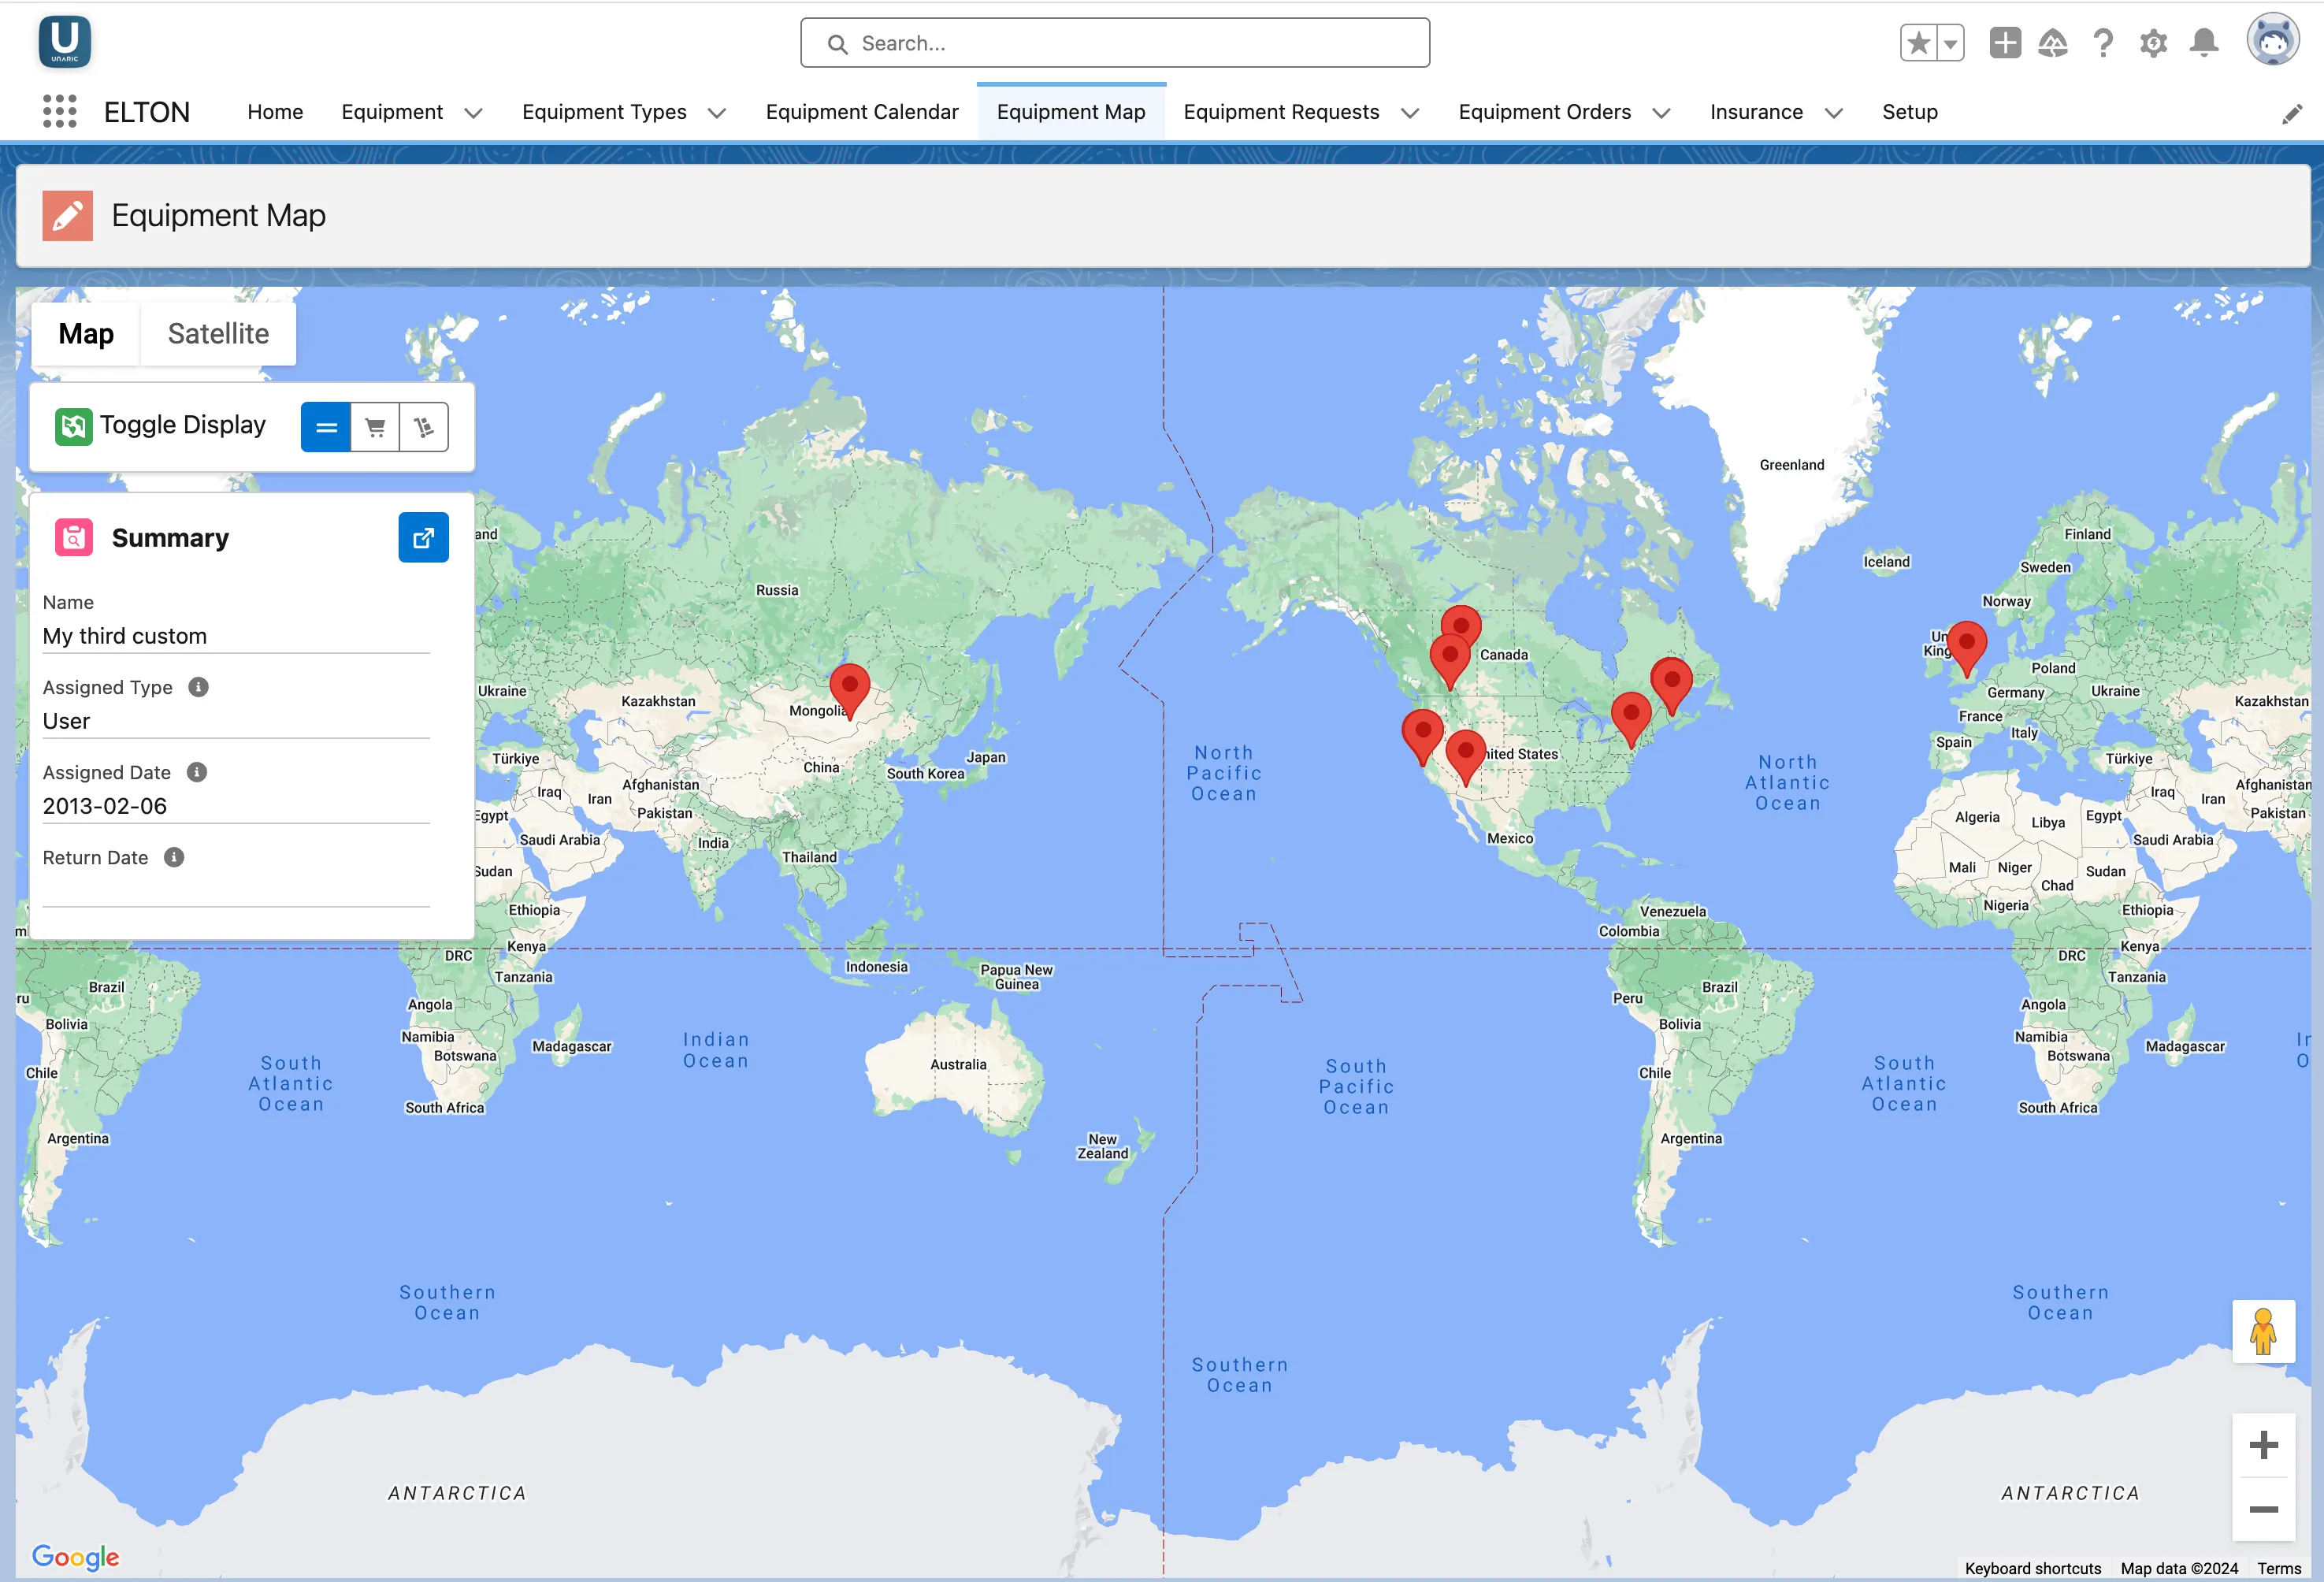Open the Equipment Calendar tab
This screenshot has width=2324, height=1582.
coord(862,112)
